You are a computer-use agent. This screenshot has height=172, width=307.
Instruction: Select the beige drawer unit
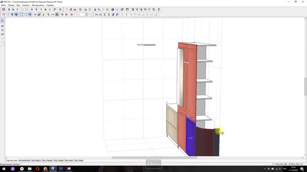click(172, 123)
